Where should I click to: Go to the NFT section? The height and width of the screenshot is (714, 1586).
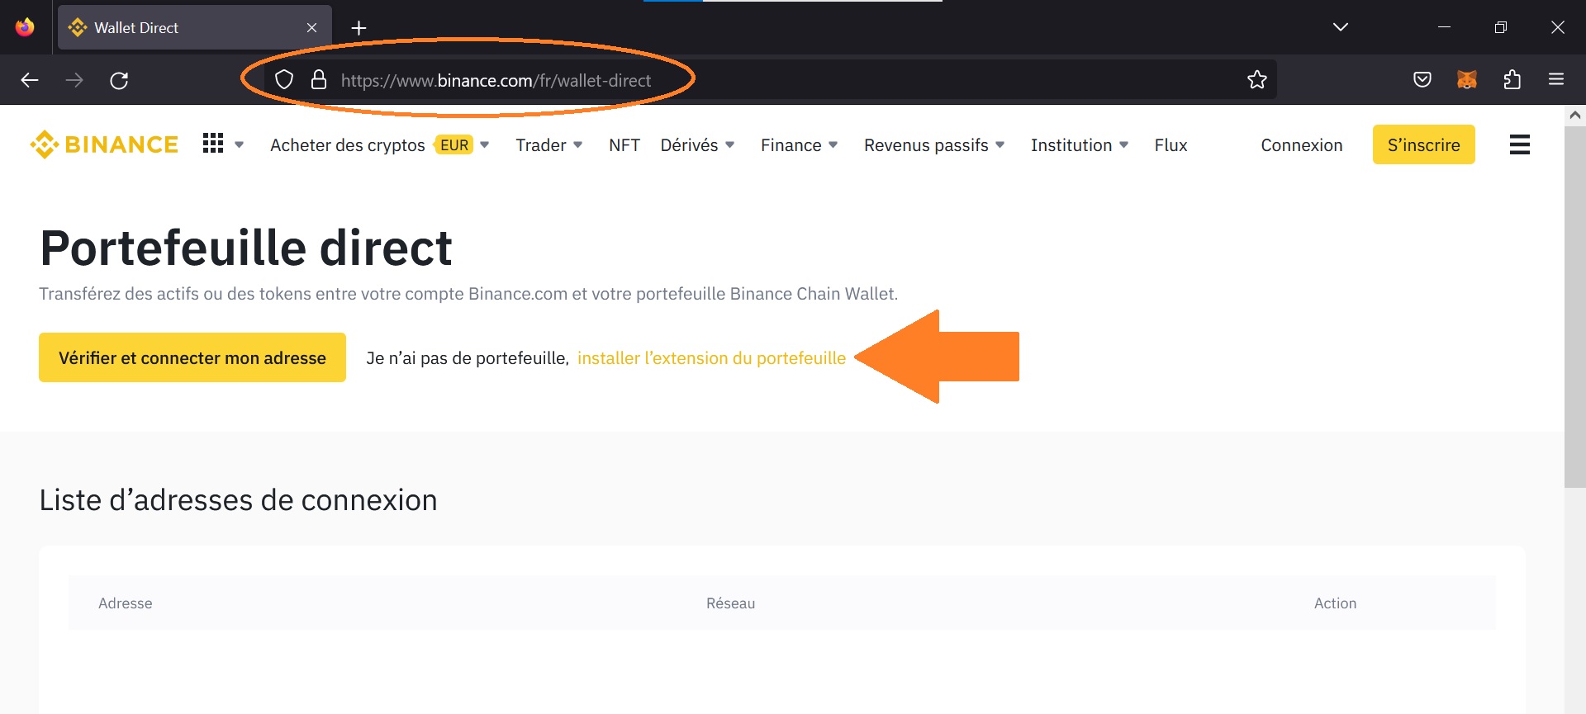(624, 145)
